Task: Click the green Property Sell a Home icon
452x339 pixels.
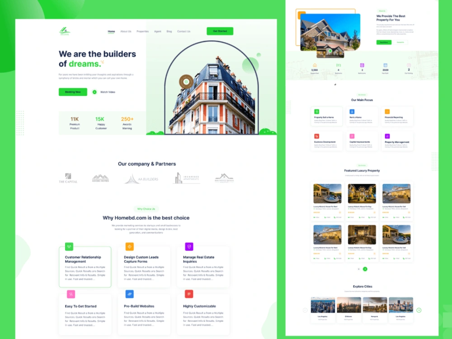Action: [x=316, y=112]
